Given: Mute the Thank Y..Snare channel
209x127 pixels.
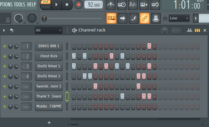Looking at the screenshot, I should [5, 97].
